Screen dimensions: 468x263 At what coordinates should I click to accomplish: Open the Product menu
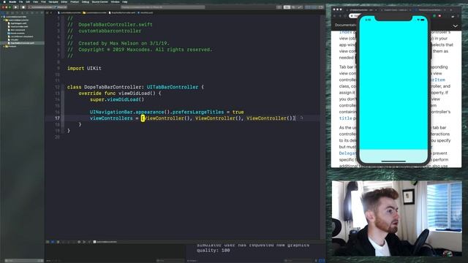[x=75, y=1]
